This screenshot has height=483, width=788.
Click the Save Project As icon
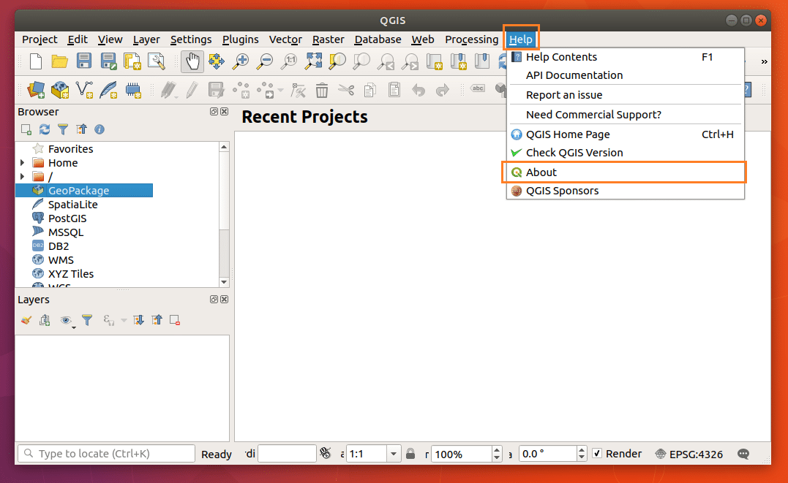tap(108, 61)
